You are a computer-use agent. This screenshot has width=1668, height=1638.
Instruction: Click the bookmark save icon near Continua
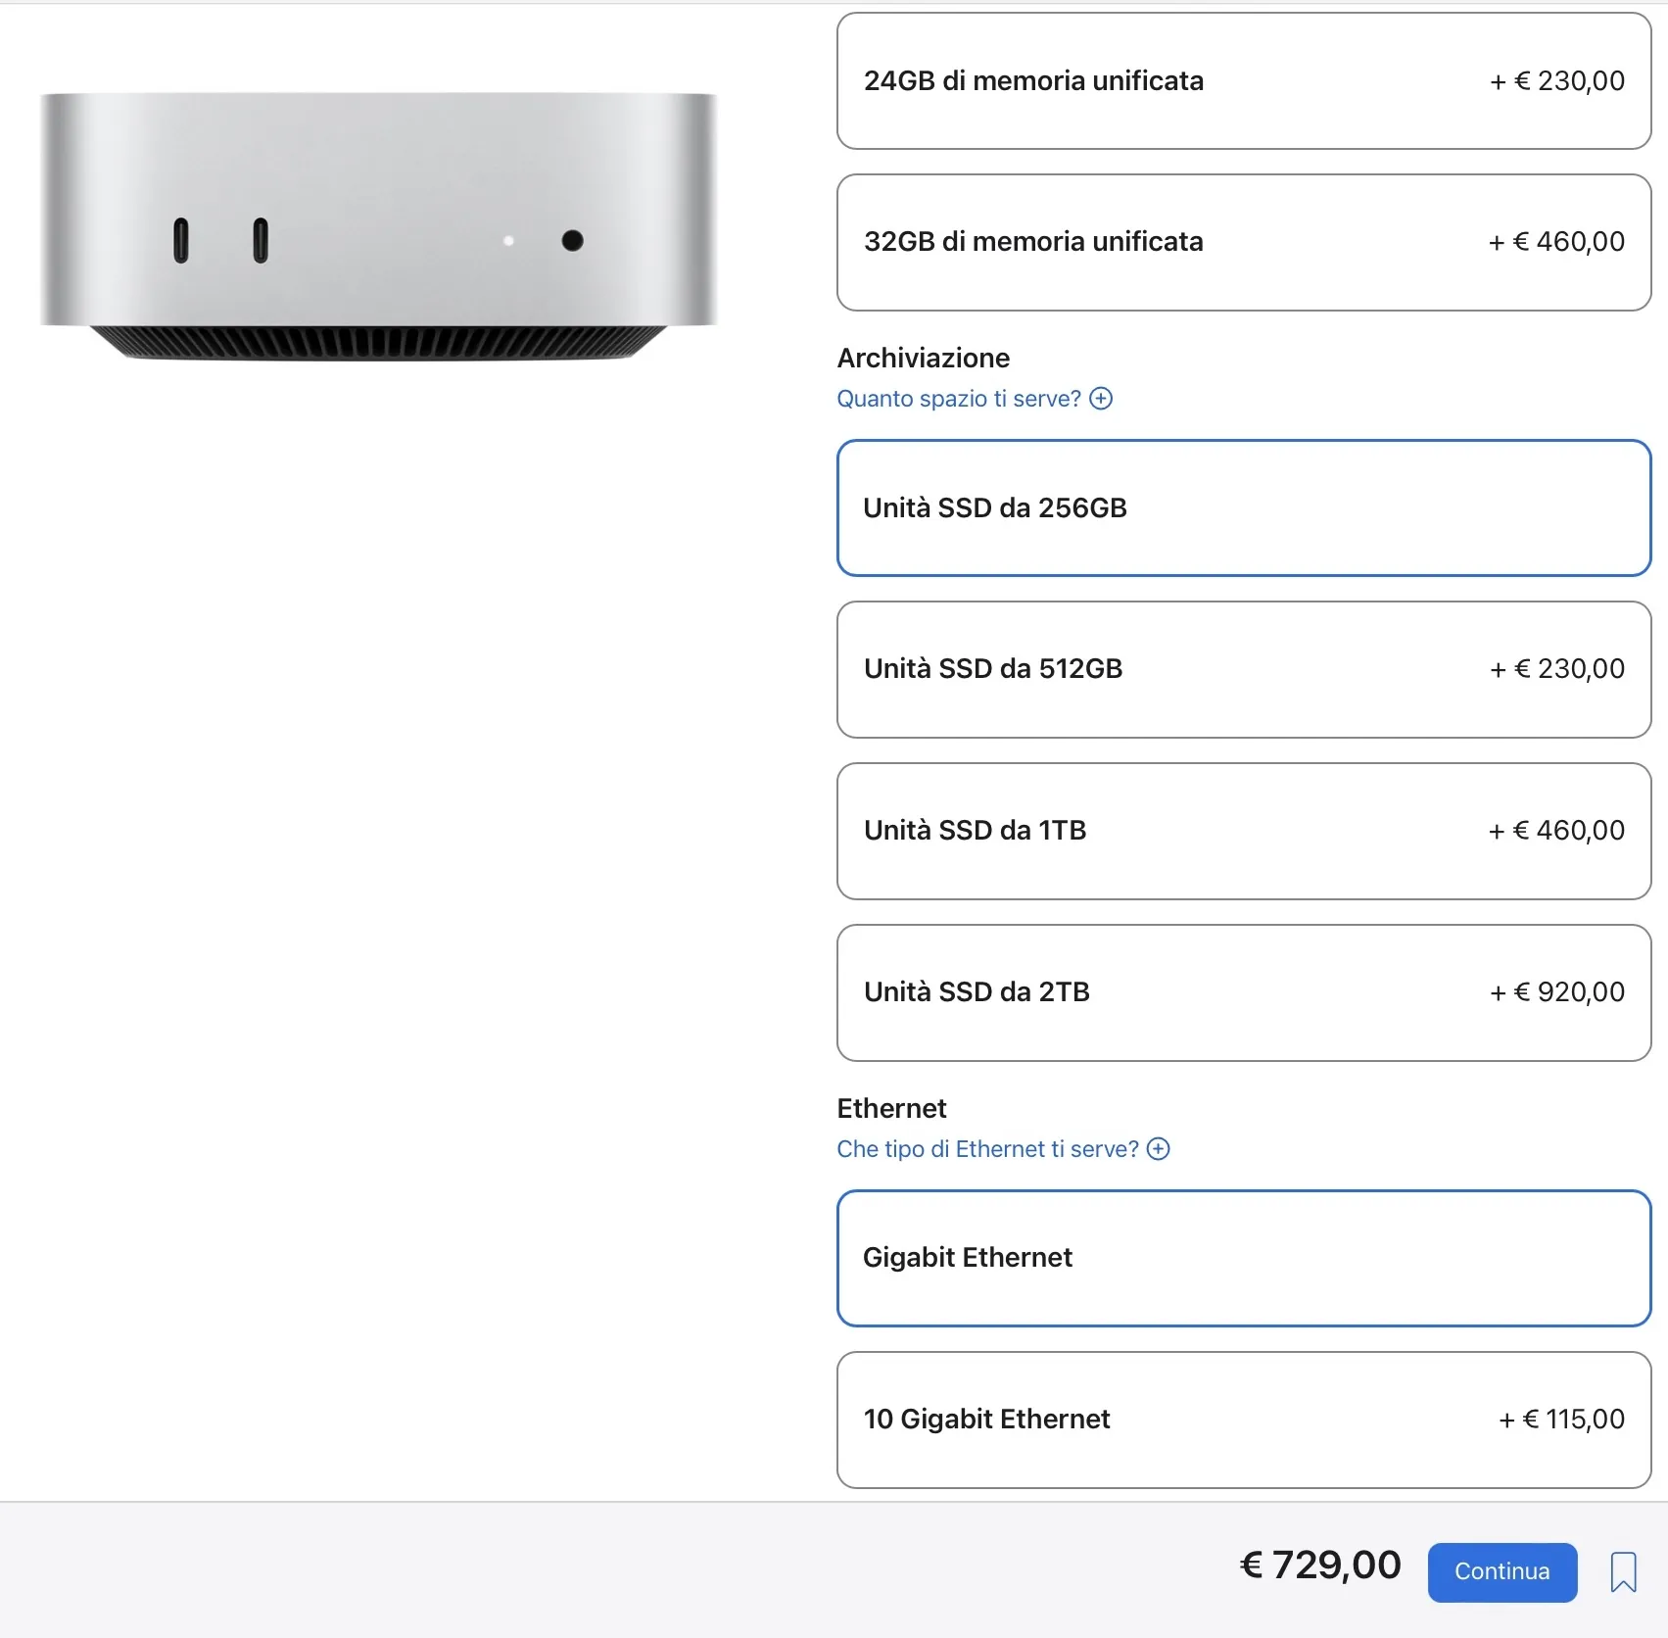click(1622, 1571)
